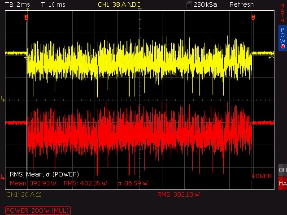Click cursor marker 2 flag
The height and width of the screenshot is (215, 287).
point(253,17)
